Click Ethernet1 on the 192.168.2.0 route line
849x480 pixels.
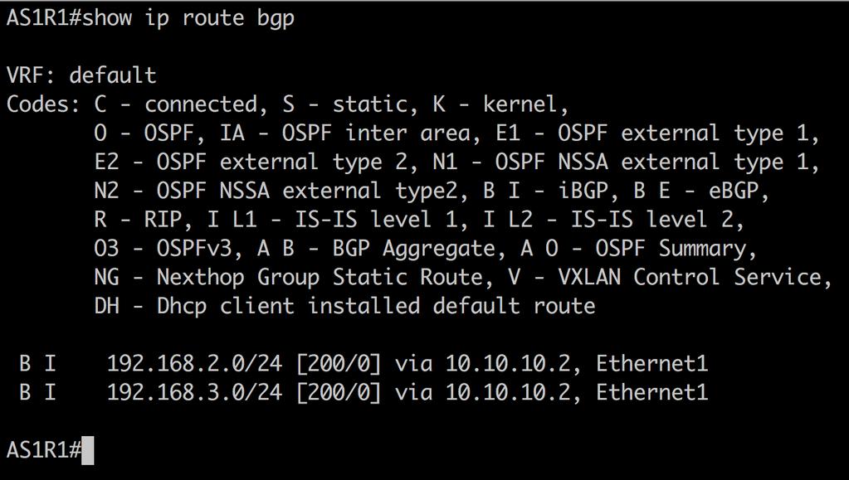[652, 363]
